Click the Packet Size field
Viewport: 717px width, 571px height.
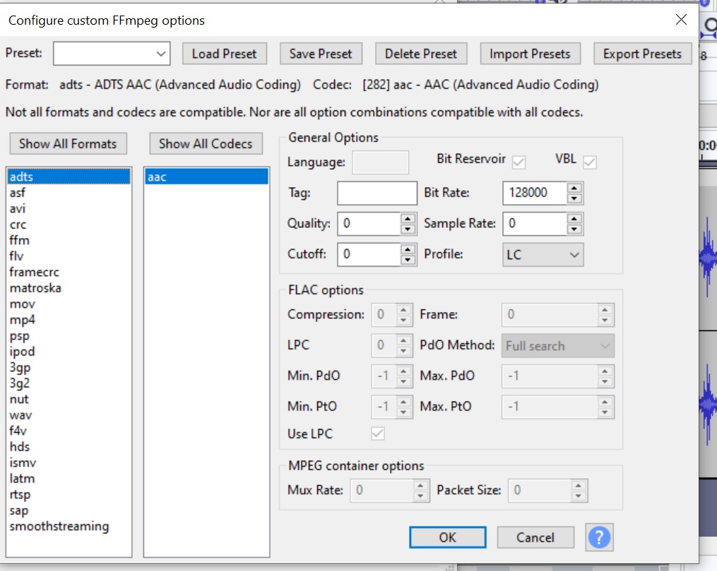540,490
